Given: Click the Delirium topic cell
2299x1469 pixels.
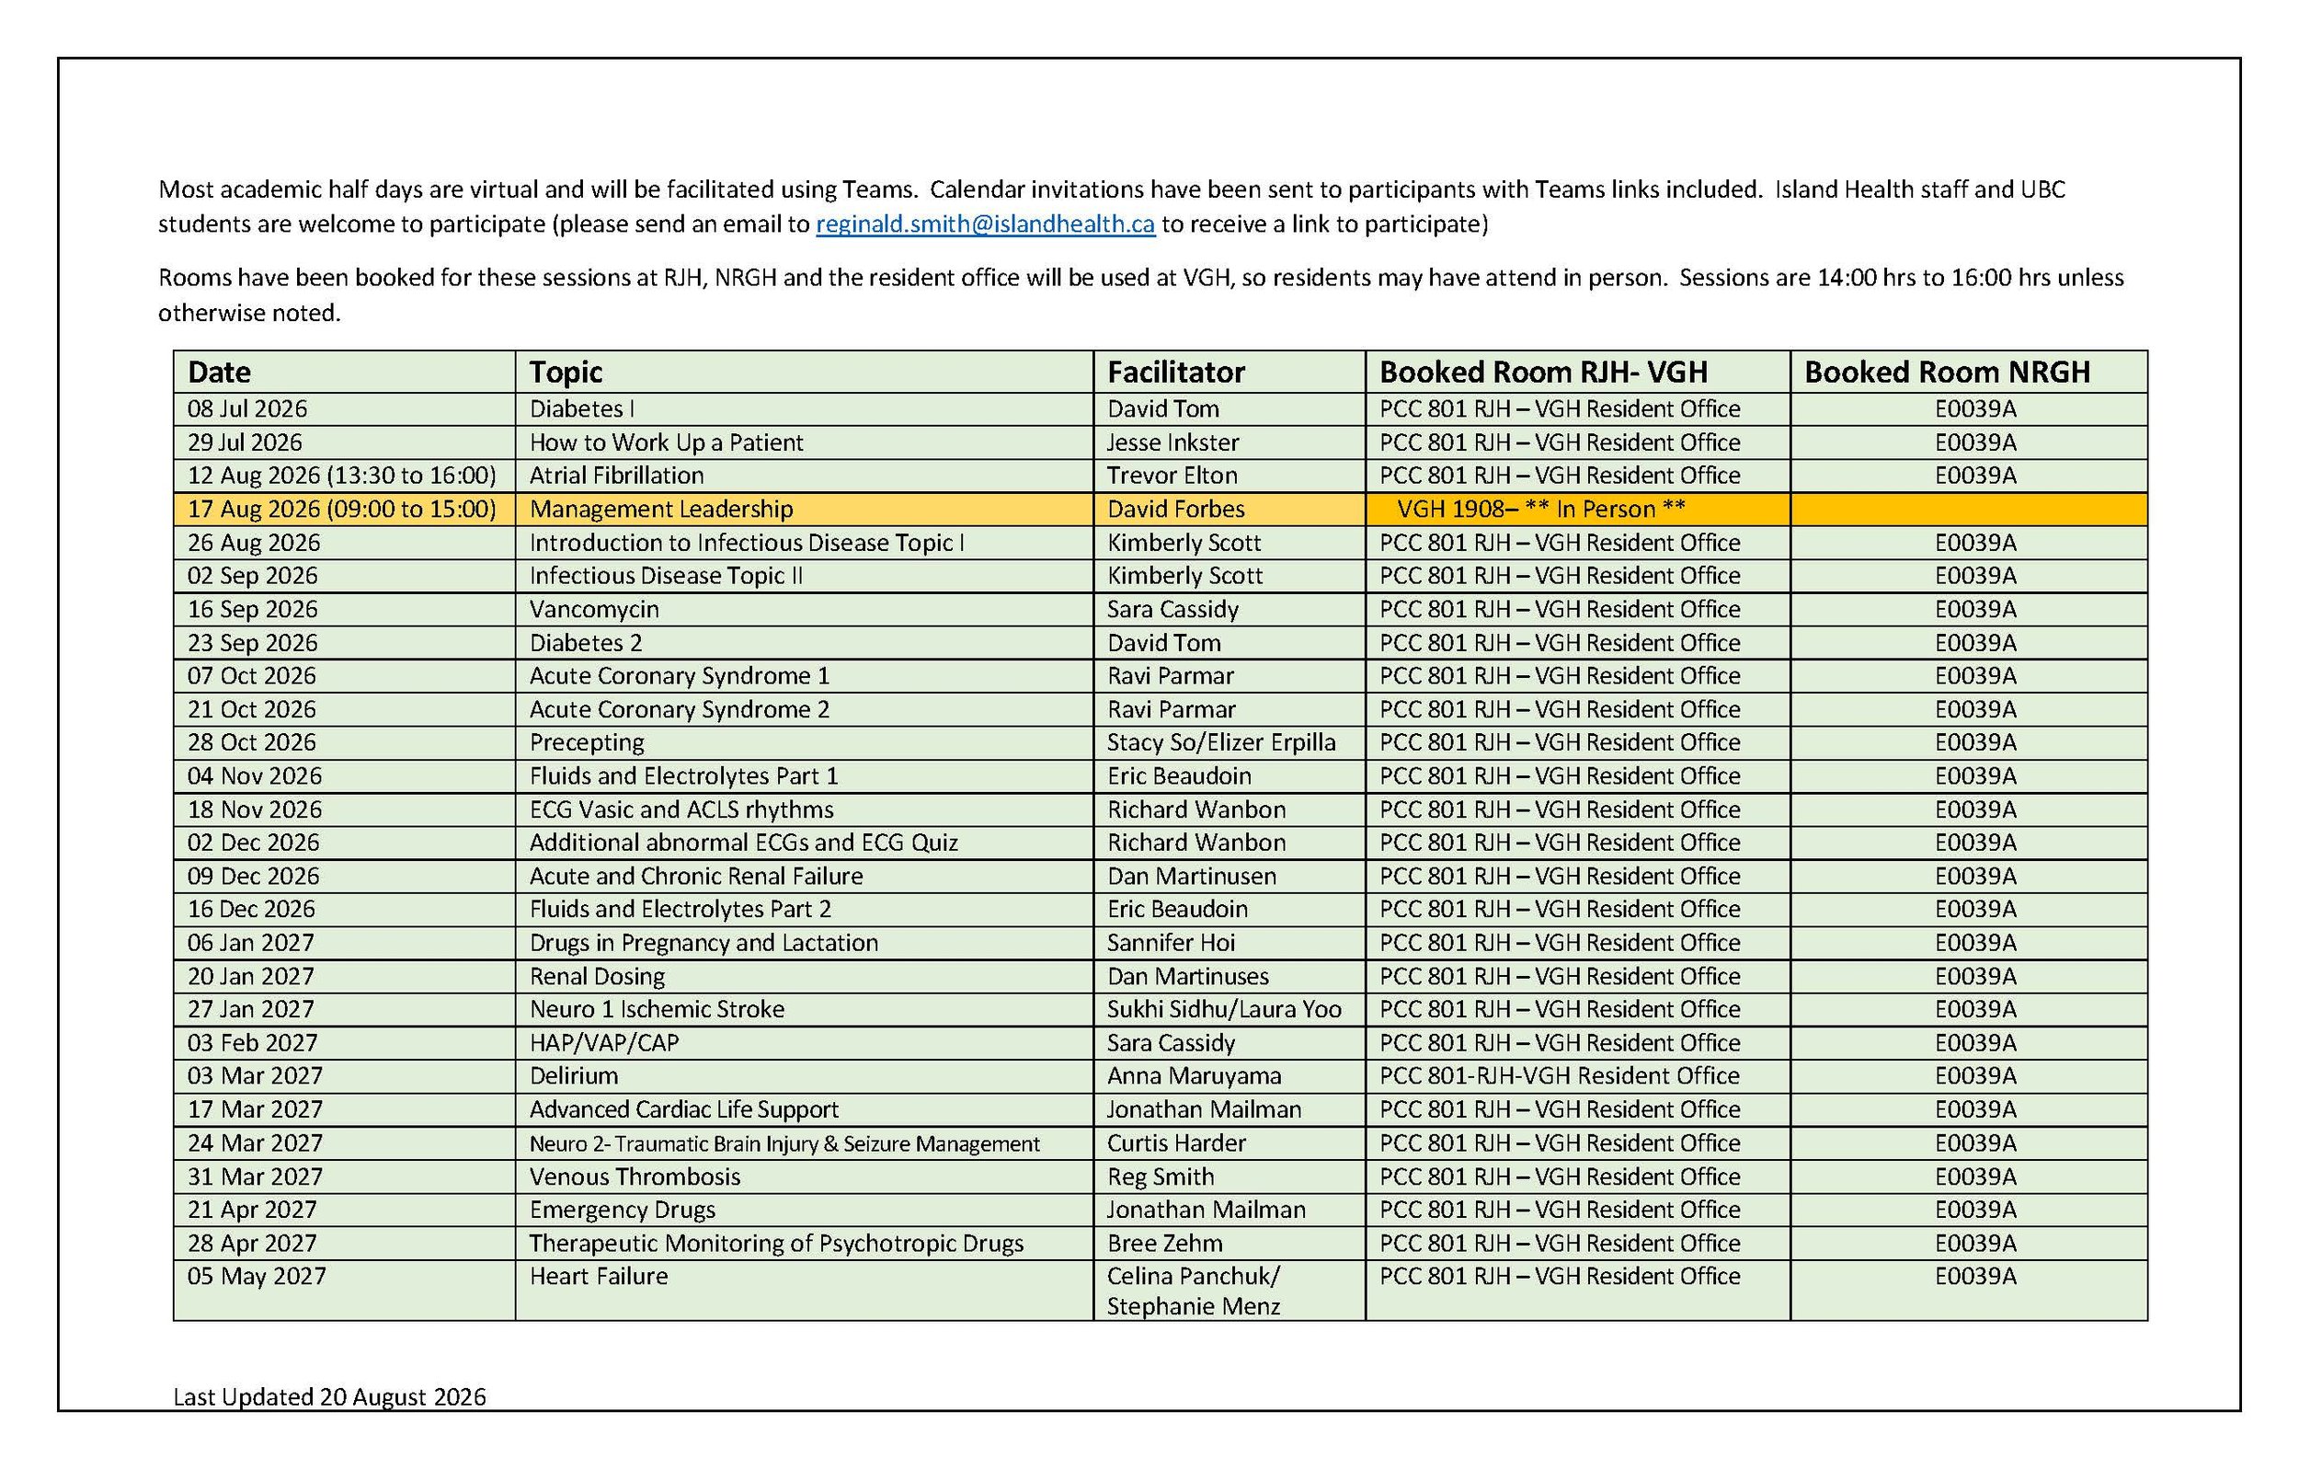Looking at the screenshot, I should point(804,1076).
